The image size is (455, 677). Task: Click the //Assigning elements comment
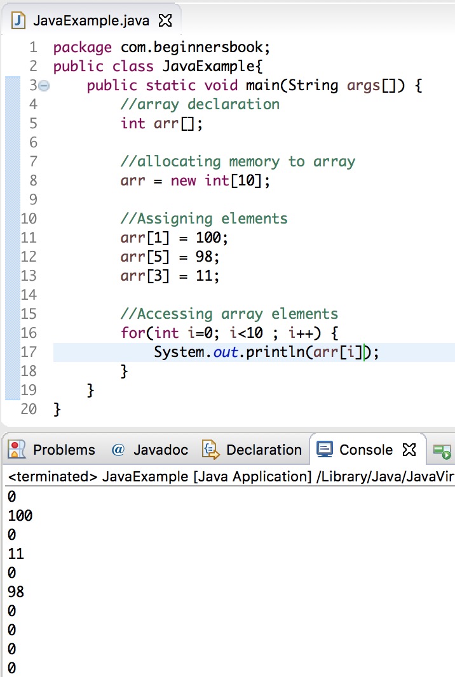[x=203, y=218]
